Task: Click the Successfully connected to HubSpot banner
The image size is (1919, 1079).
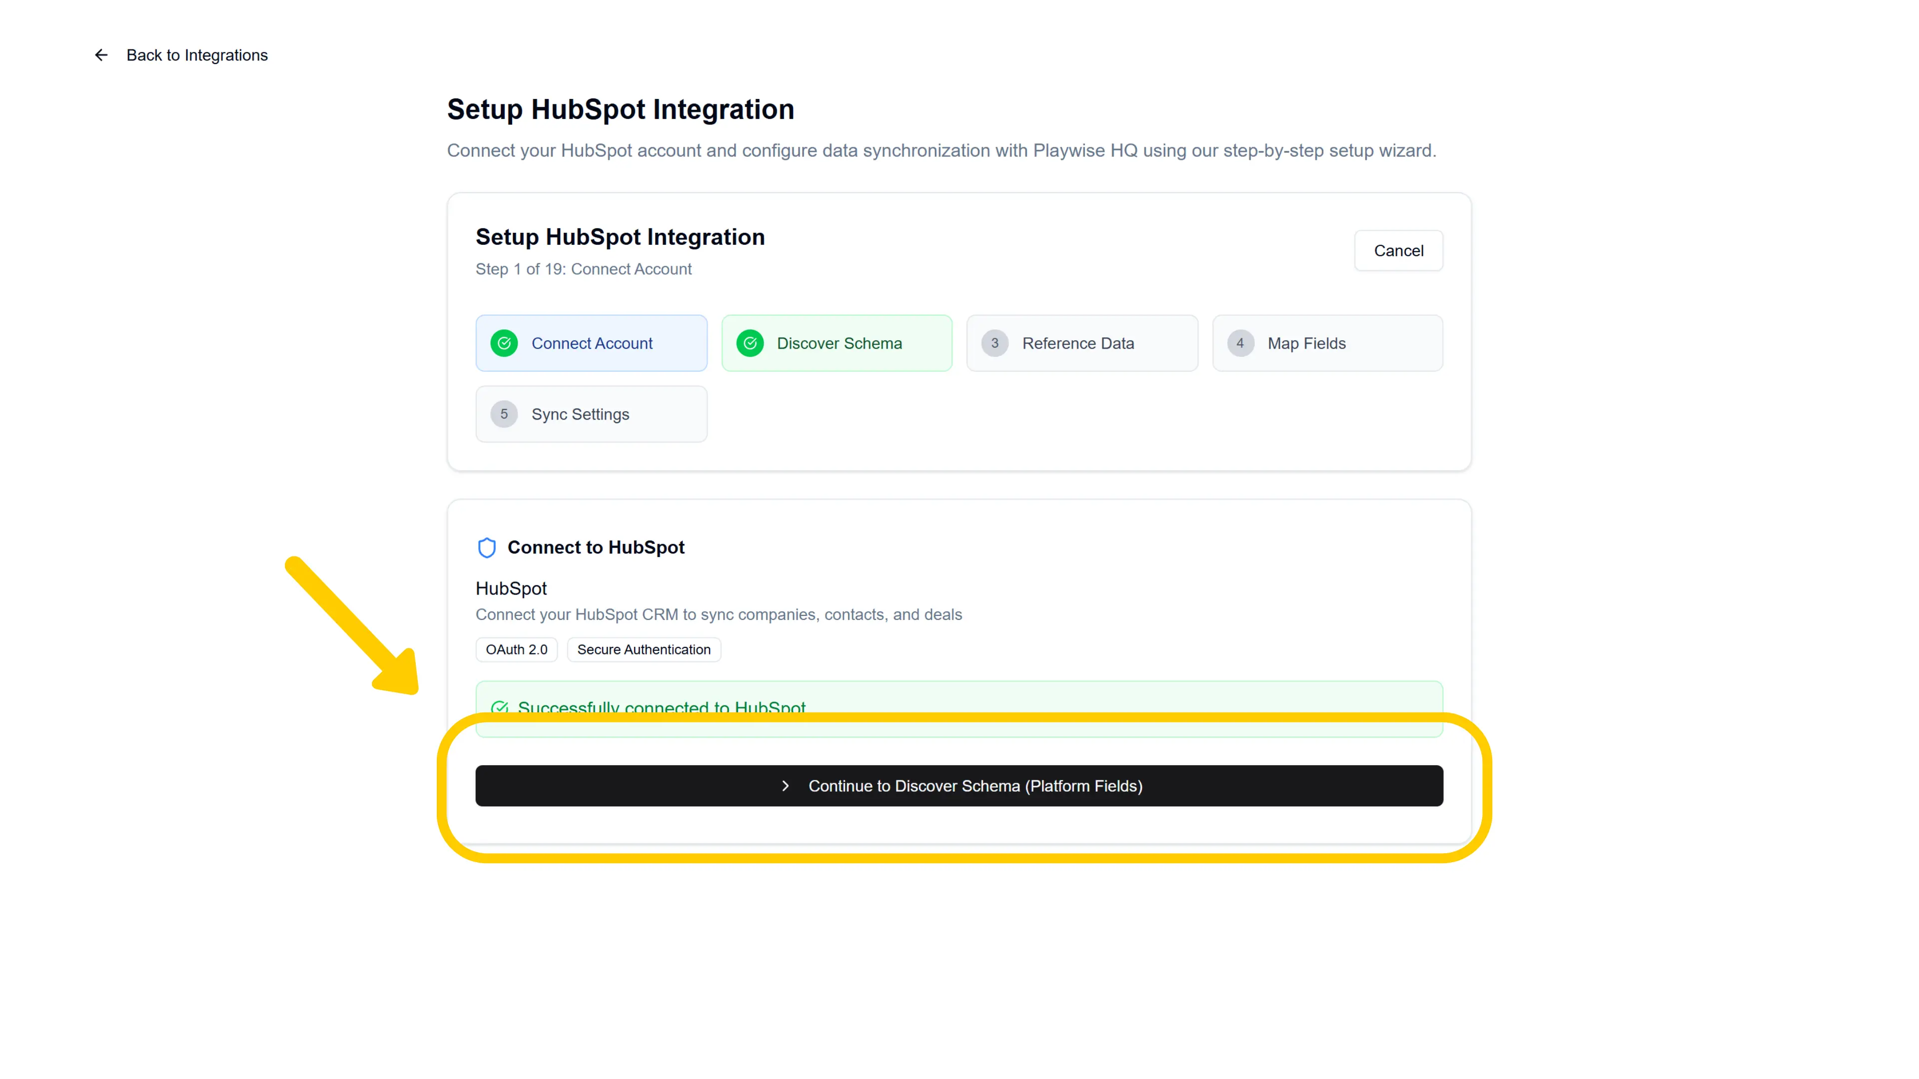Action: click(959, 708)
